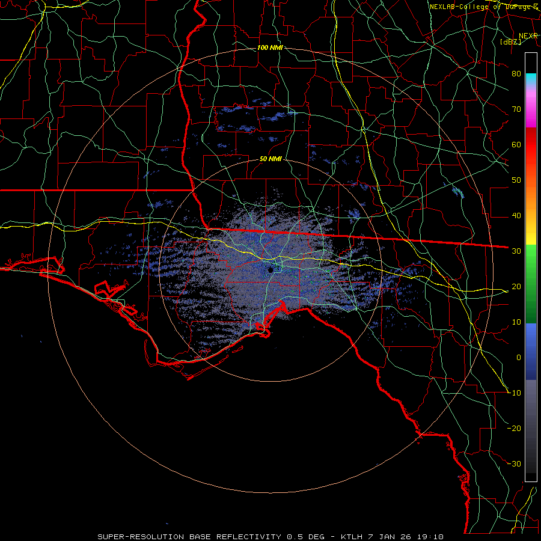541x541 pixels.
Task: Click the black radar site dot at map center
Action: pos(270,270)
